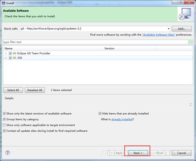Image resolution: width=196 pixels, height=161 pixels.
Task: Click the Details label
Action: (x=9, y=98)
